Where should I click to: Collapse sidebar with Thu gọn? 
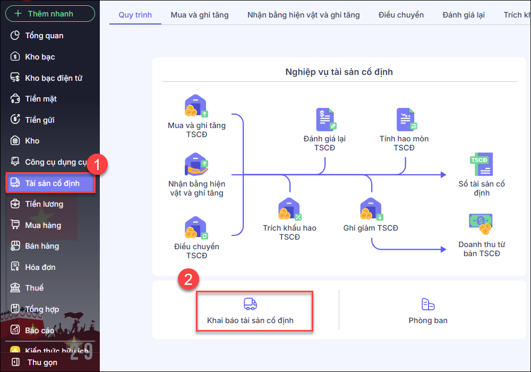(41, 362)
